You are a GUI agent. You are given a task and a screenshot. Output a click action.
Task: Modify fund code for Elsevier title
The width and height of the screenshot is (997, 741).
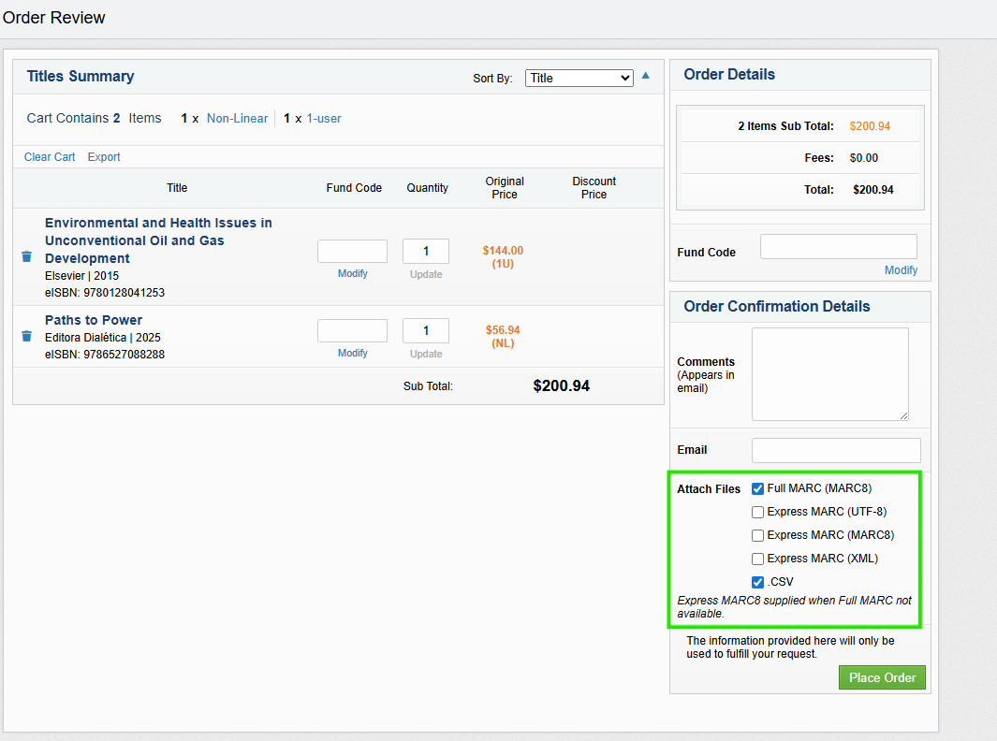[352, 273]
